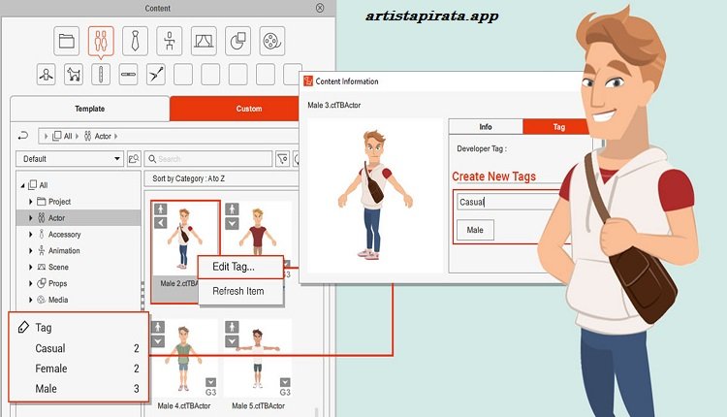This screenshot has height=417, width=727.
Task: Click the left arrow icon on Male 2 thumbnail
Action: click(160, 223)
